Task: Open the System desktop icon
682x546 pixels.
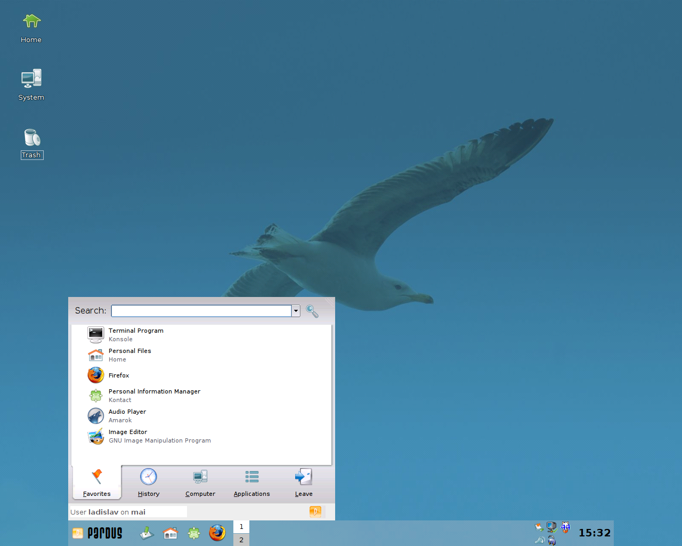Action: click(31, 85)
